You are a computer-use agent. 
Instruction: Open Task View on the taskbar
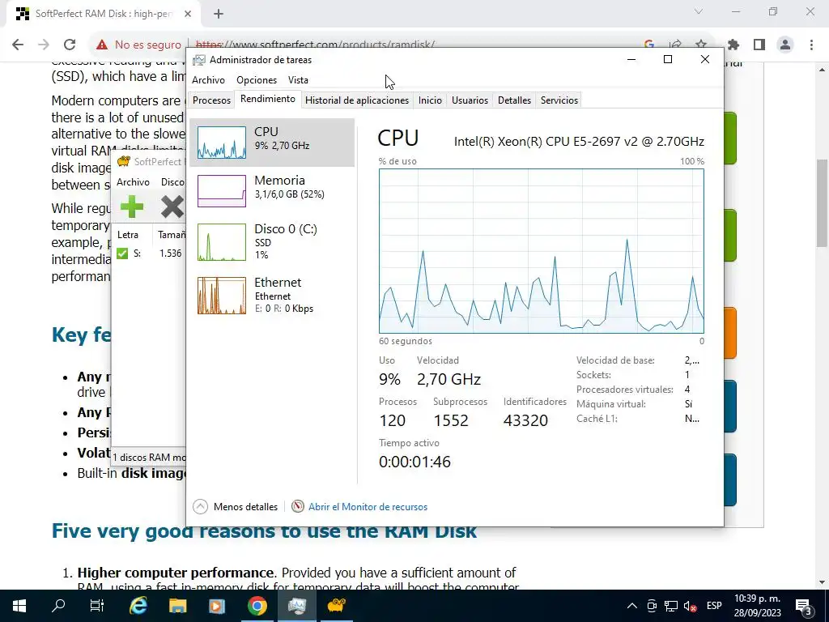tap(97, 606)
